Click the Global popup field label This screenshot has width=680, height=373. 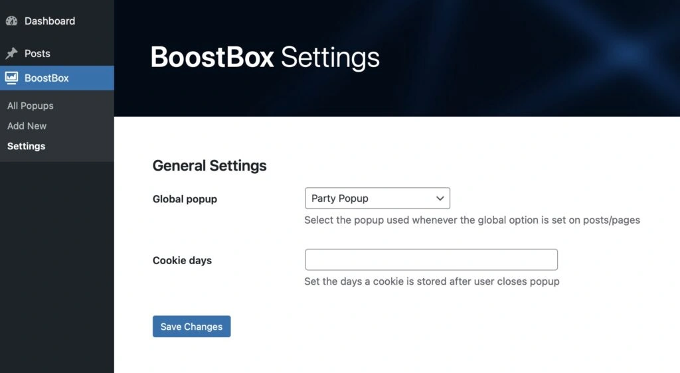click(185, 199)
